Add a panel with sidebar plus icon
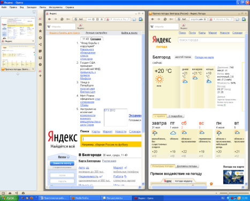The height and width of the screenshot is (201, 250). pyautogui.click(x=40, y=76)
